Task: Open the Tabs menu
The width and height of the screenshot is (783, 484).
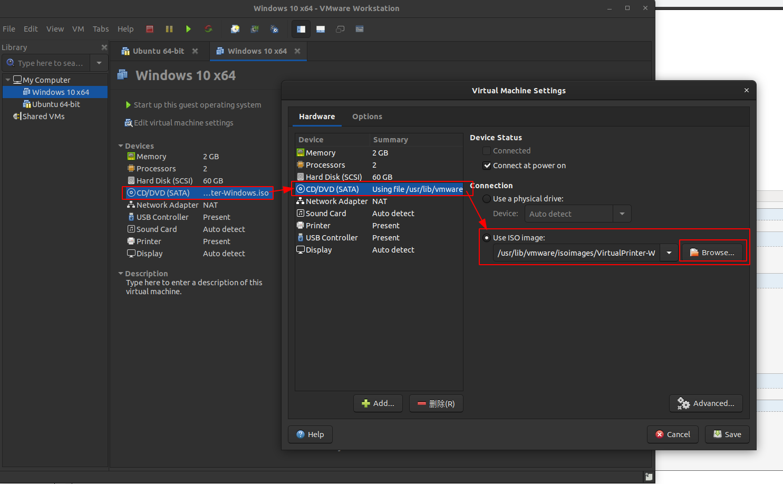Action: coord(101,29)
